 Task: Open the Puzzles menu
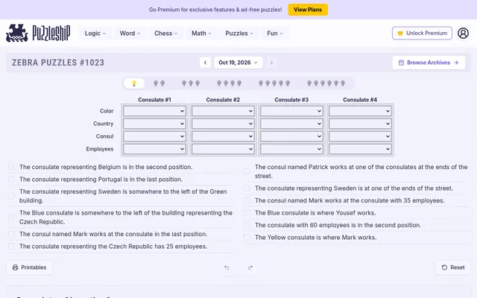click(239, 34)
